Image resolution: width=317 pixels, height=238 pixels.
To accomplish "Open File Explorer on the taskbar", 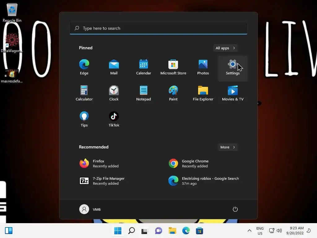I will point(172,231).
